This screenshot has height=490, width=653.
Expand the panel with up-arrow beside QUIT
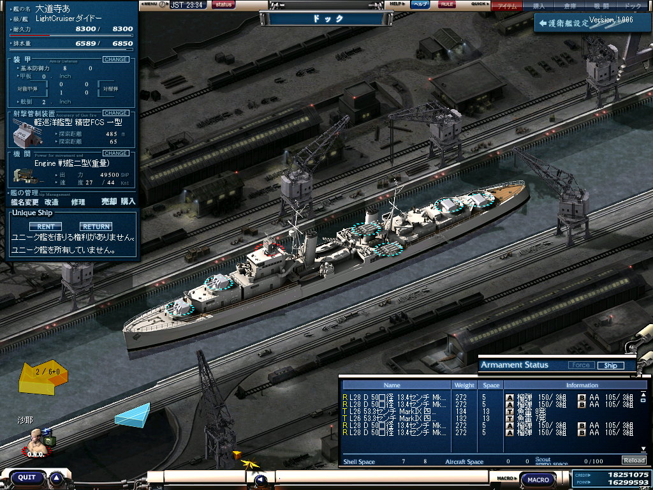coord(57,478)
